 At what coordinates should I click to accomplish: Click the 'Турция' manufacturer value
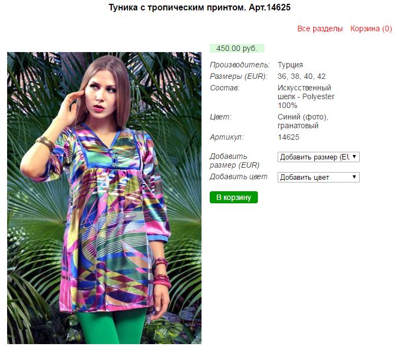290,65
